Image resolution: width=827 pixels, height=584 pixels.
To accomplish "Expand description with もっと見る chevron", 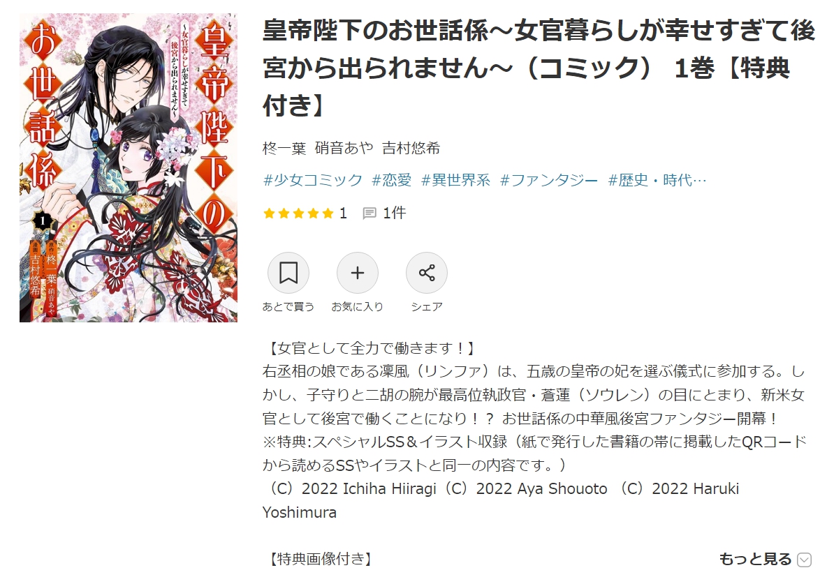I will (x=804, y=560).
